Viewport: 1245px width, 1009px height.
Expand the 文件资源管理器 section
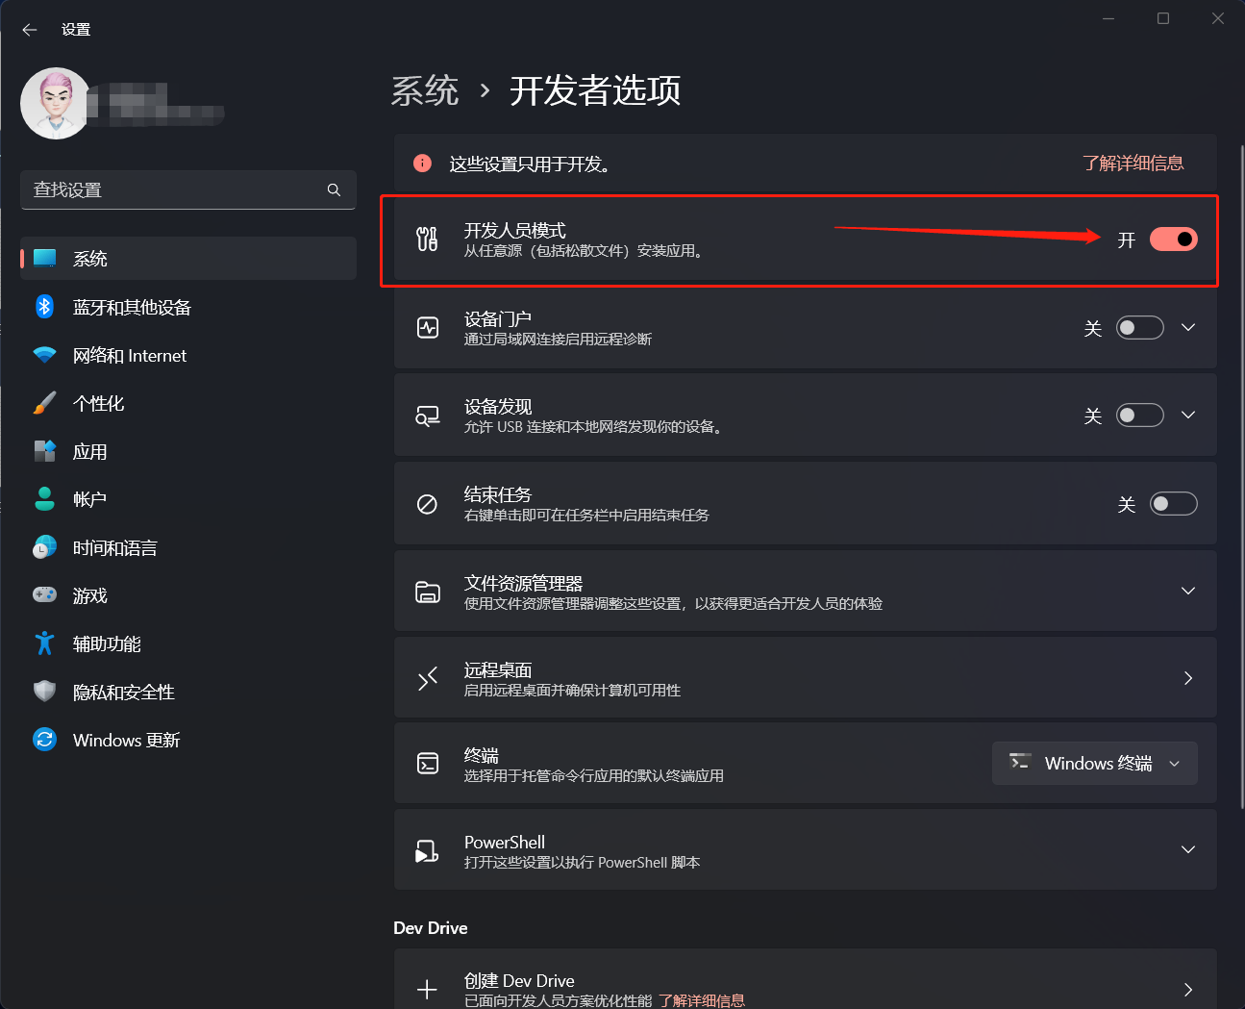coord(1188,591)
